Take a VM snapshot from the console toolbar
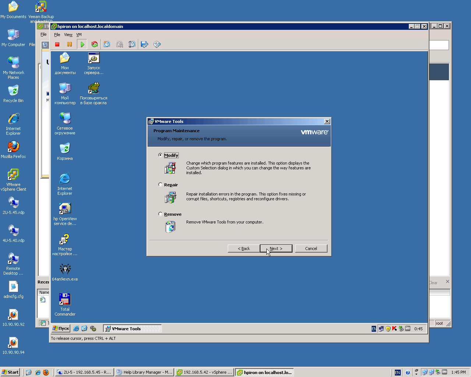Image resolution: width=471 pixels, height=377 pixels. click(107, 45)
